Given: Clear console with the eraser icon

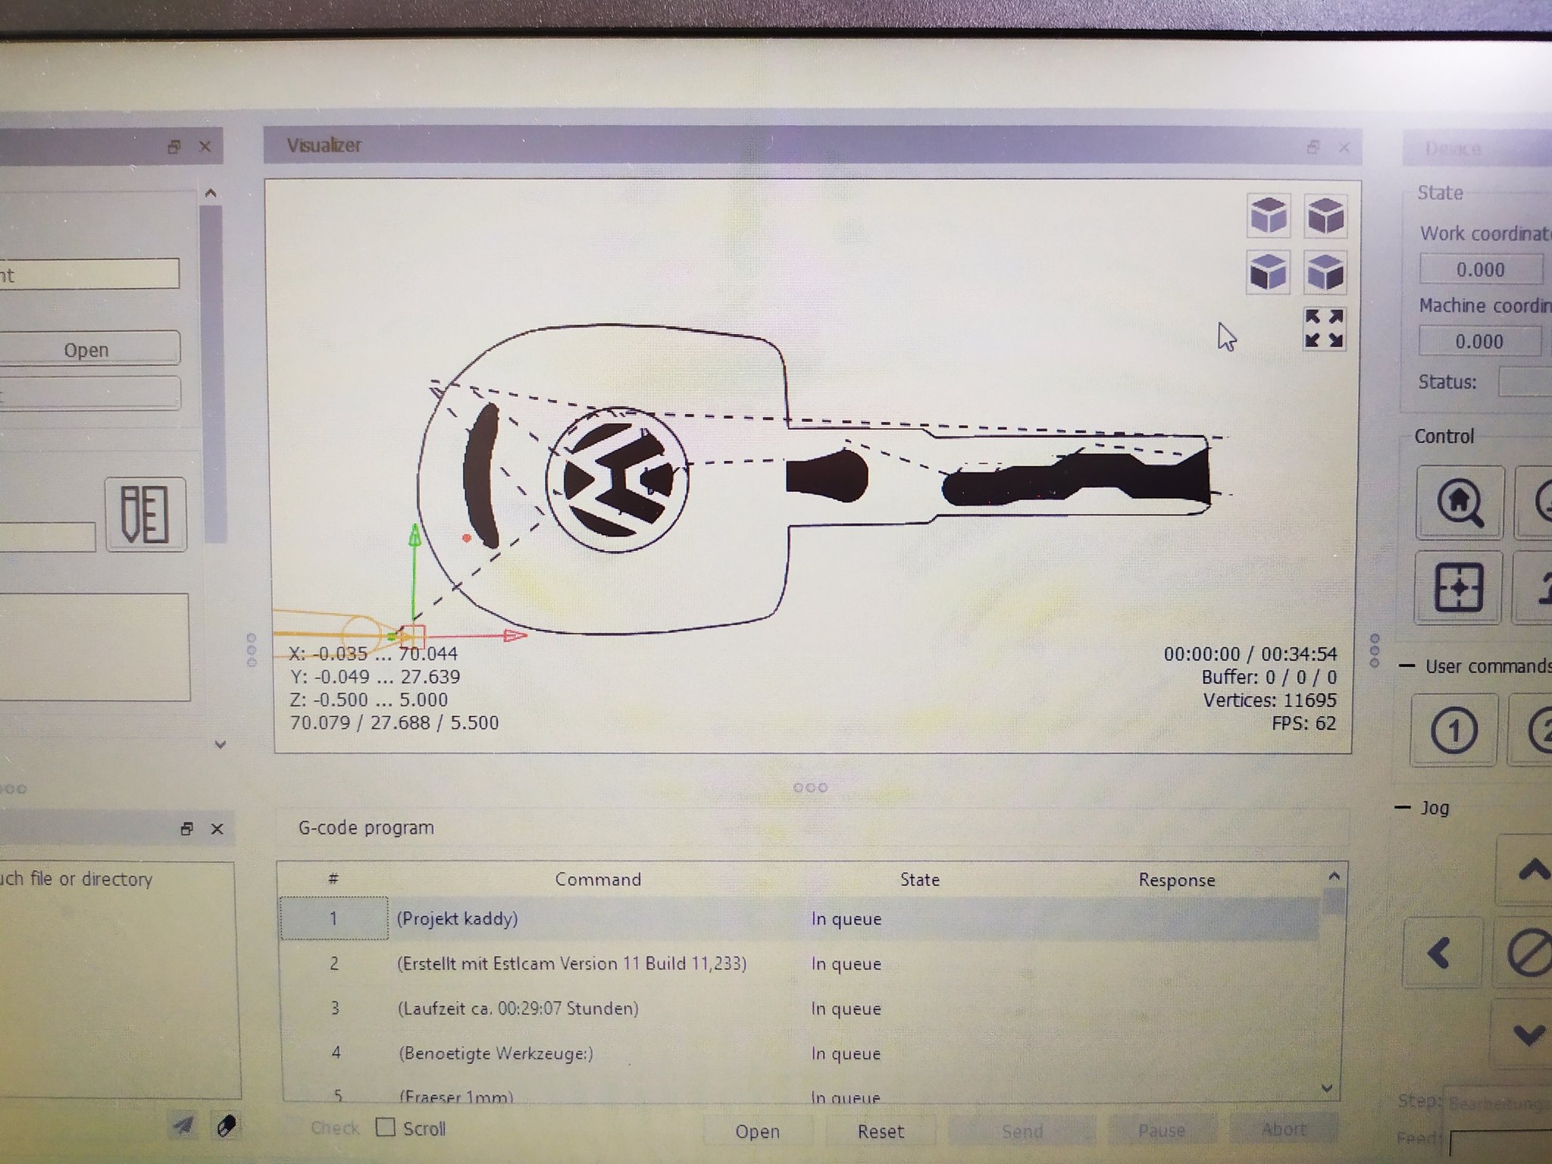Looking at the screenshot, I should point(225,1126).
